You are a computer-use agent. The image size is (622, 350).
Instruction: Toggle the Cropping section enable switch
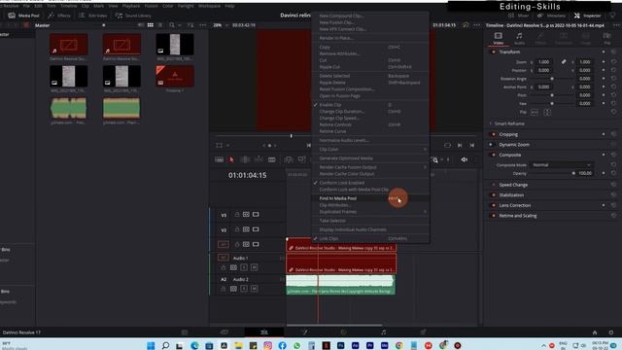494,134
